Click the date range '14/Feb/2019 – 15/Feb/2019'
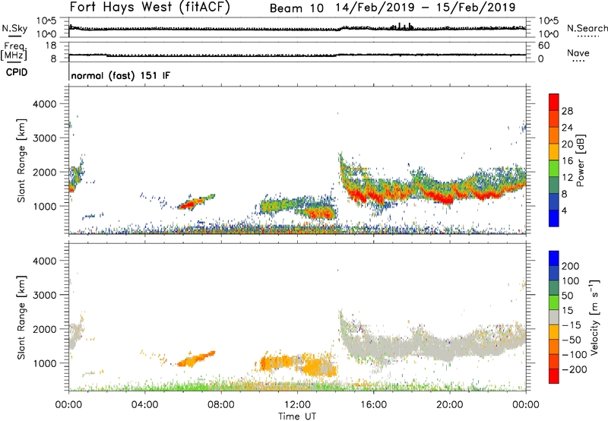This screenshot has width=608, height=421. click(426, 8)
